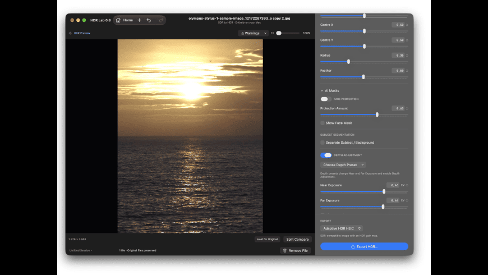Click the share icon on Export HDR
Image resolution: width=488 pixels, height=275 pixels.
(x=353, y=247)
